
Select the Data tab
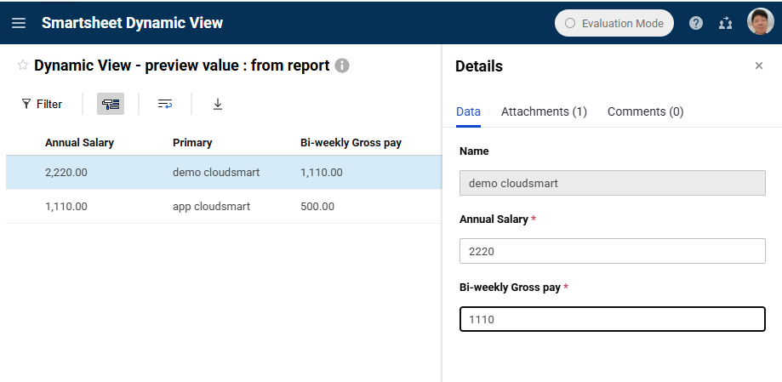point(468,111)
